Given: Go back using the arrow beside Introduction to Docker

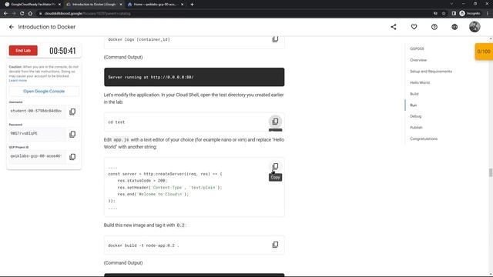Looking at the screenshot, I should point(12,27).
